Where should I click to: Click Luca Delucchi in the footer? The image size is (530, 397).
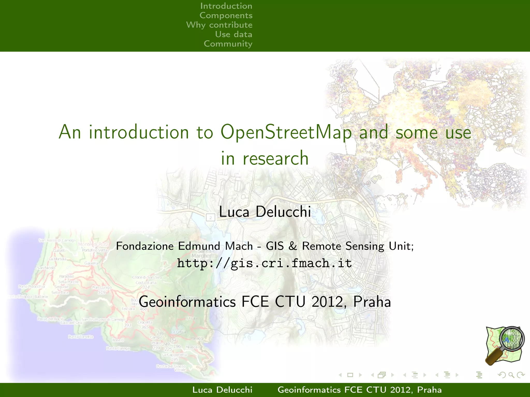click(222, 390)
